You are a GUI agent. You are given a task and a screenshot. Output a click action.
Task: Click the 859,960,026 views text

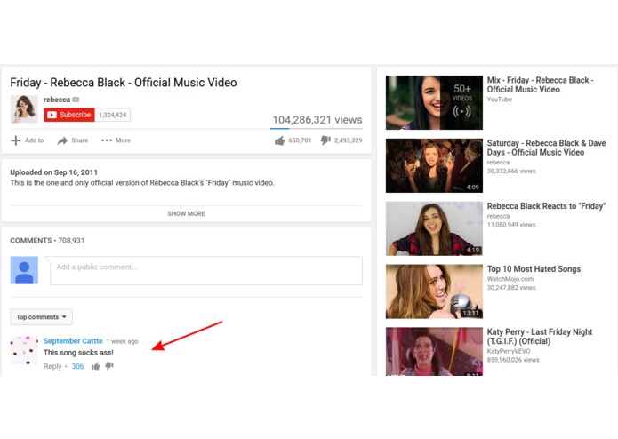click(x=513, y=360)
